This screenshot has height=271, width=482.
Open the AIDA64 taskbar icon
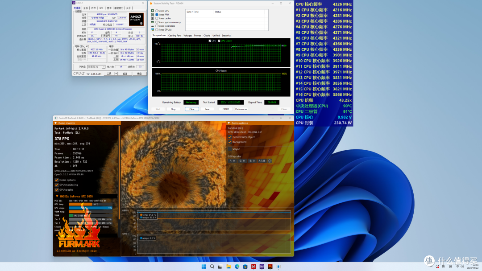point(253,267)
